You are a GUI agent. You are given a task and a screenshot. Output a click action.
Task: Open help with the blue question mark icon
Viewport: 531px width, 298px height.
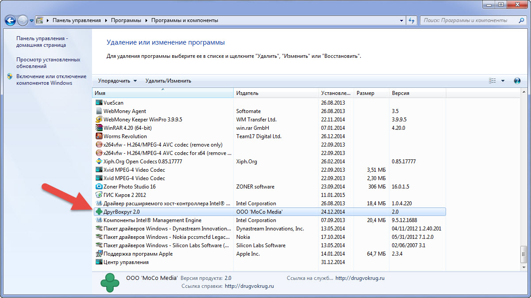[x=517, y=81]
